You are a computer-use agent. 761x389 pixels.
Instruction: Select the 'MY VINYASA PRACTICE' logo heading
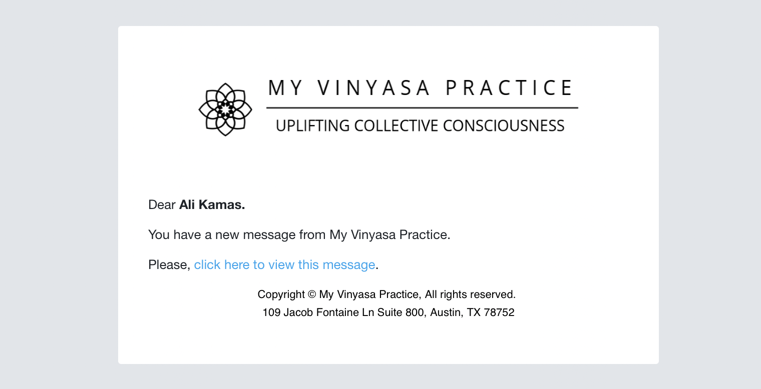coord(421,87)
